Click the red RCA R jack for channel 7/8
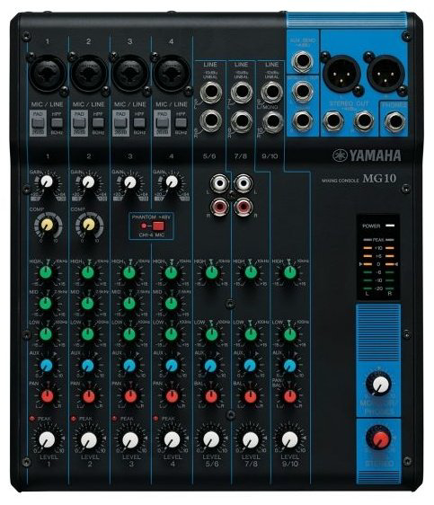Screen dimensions: 434x505 click(x=244, y=207)
